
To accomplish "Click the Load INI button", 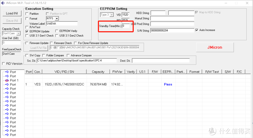I will tap(12, 13).
